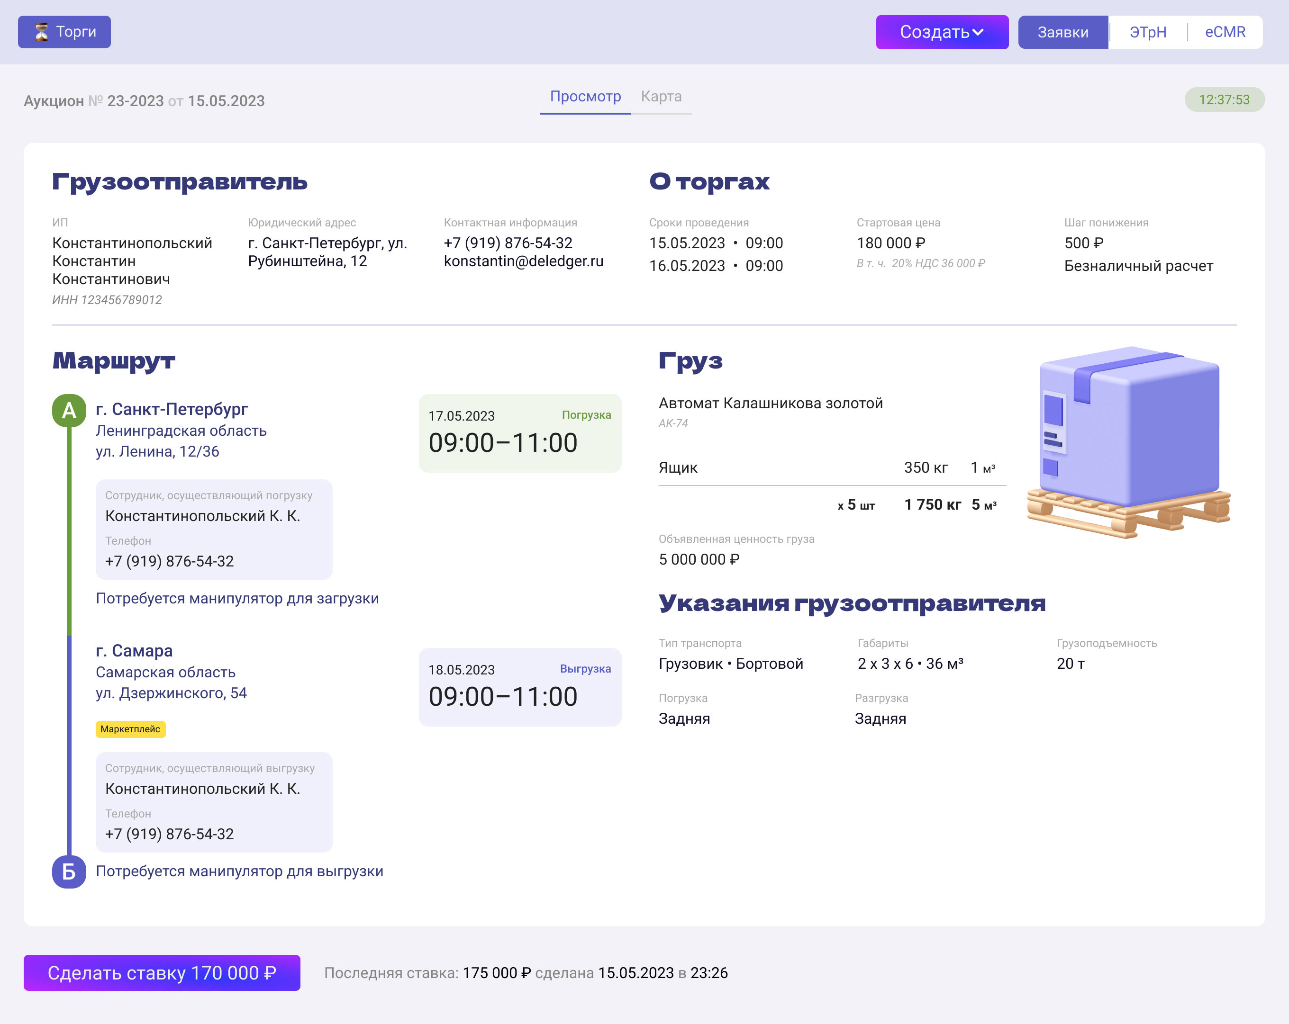
Task: Expand the Создать dropdown chevron
Action: pos(978,32)
